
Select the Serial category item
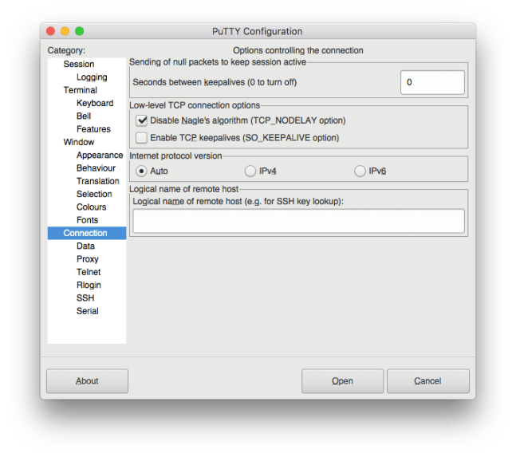[x=88, y=311]
